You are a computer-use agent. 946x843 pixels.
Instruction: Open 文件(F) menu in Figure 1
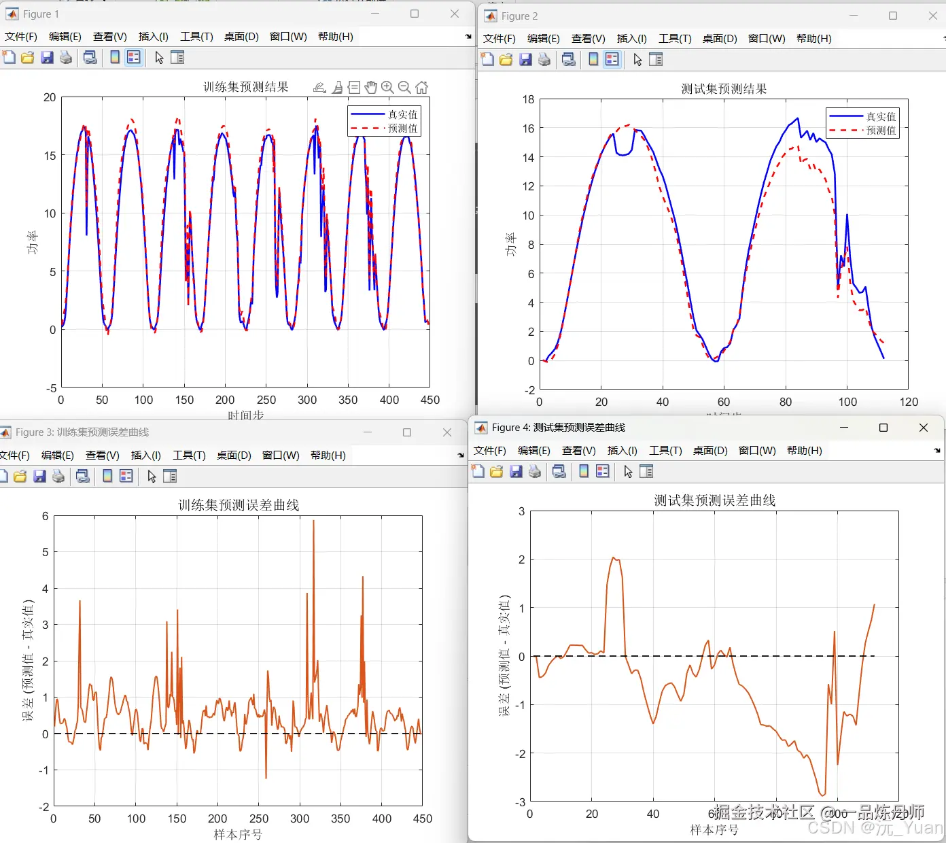(21, 37)
